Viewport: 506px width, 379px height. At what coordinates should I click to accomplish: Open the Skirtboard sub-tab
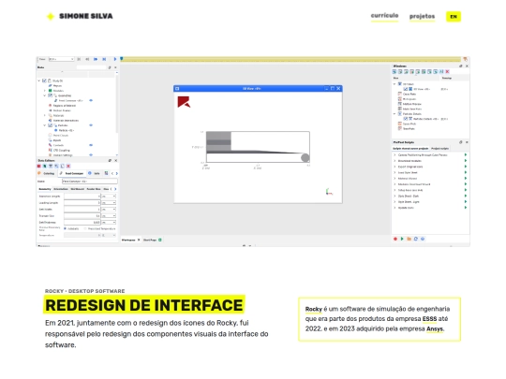[x=78, y=189]
